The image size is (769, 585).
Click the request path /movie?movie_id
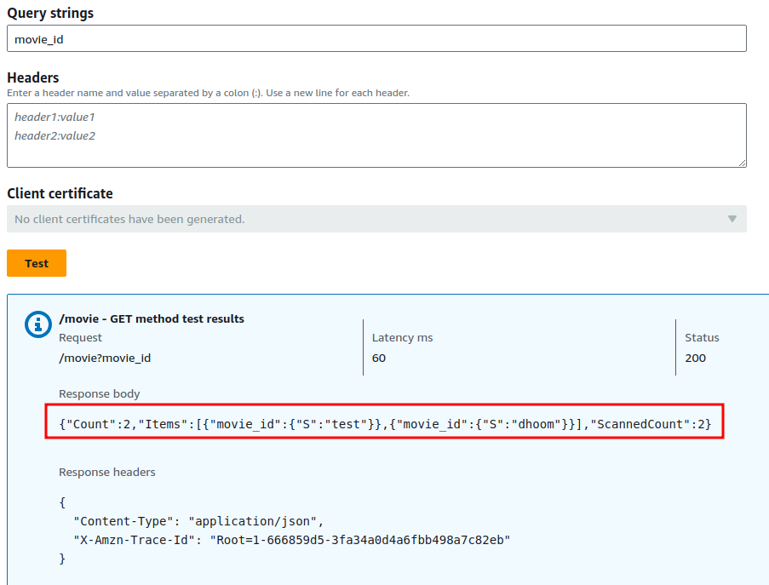point(105,358)
